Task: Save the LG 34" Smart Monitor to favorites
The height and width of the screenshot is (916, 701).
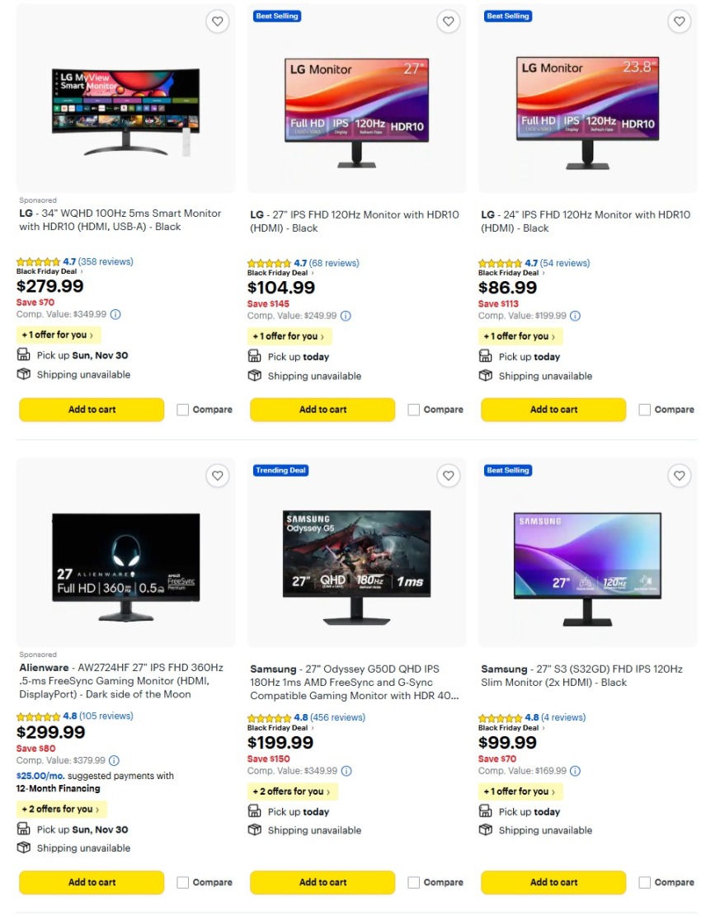Action: click(x=218, y=21)
